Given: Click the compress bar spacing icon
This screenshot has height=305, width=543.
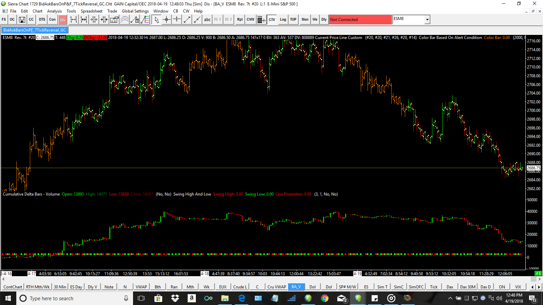Looking at the screenshot, I should [94, 20].
